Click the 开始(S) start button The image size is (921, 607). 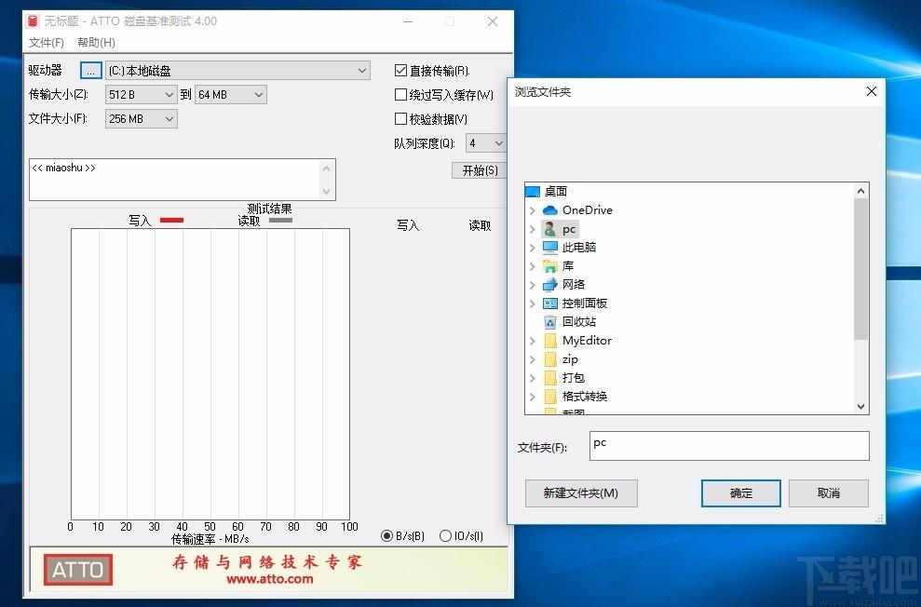480,170
